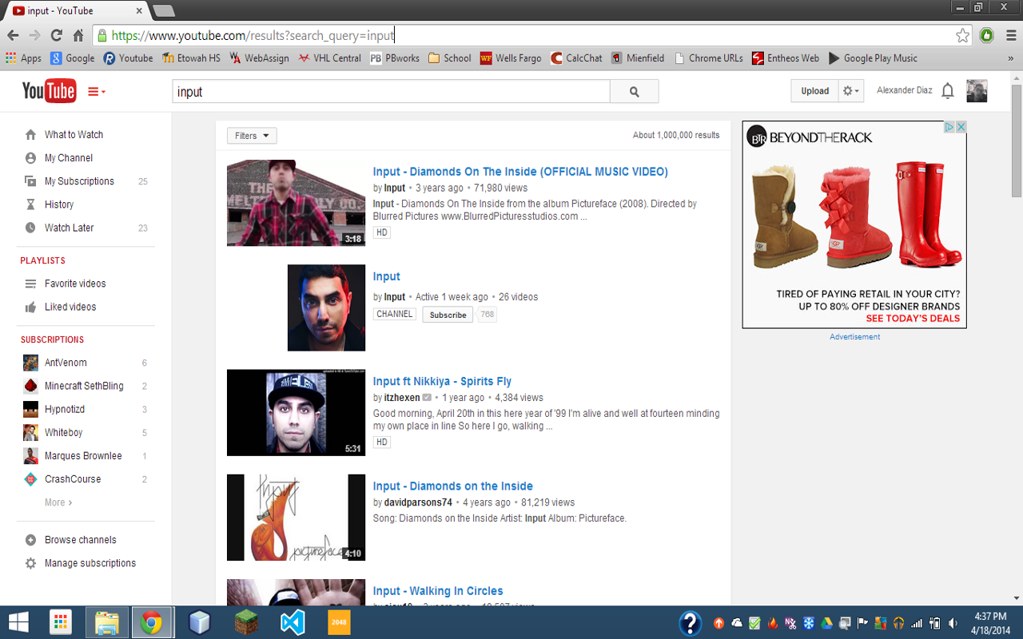Open the WebAssign bookmark

[x=259, y=58]
